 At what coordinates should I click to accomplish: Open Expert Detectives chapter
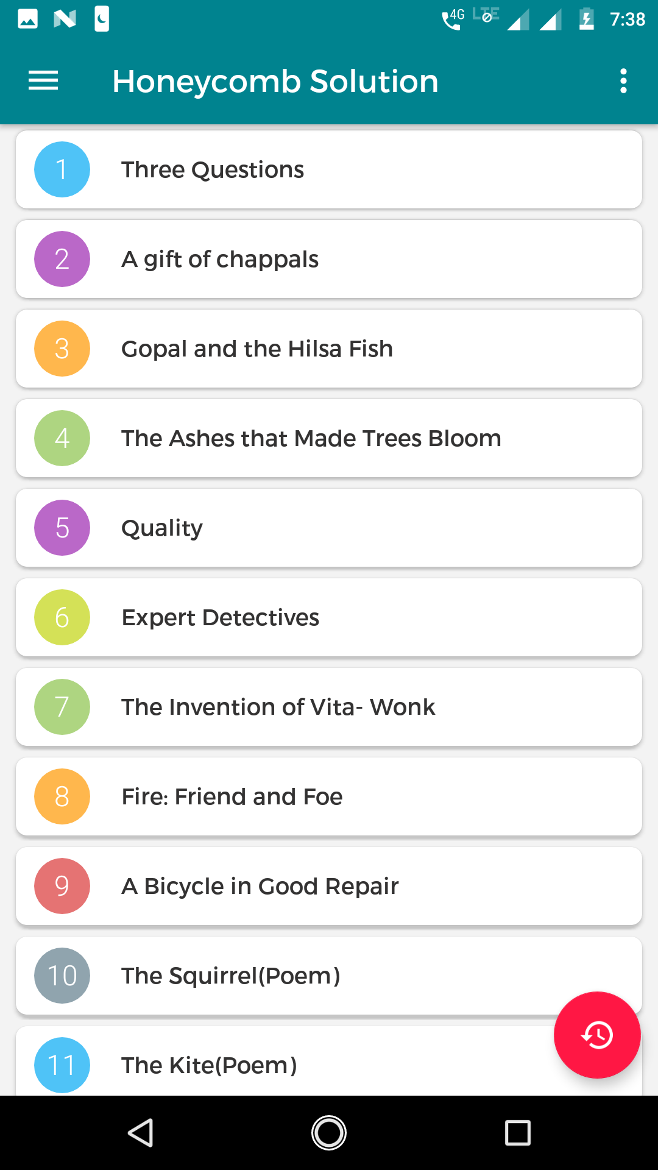(329, 617)
